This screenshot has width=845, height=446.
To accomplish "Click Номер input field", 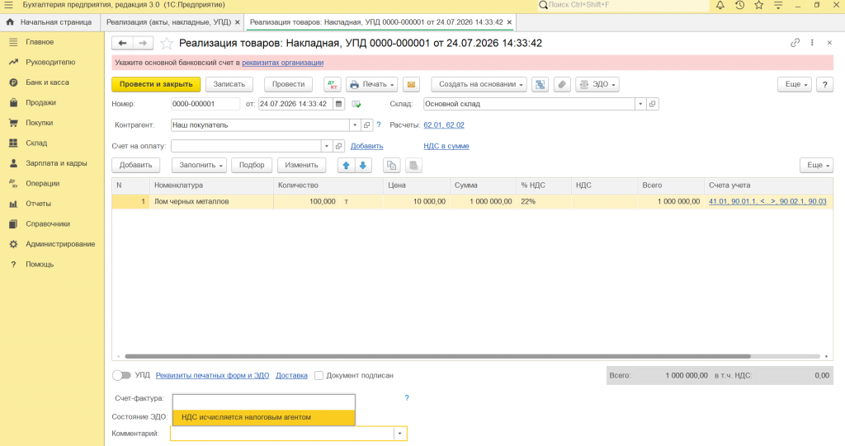I will 205,104.
